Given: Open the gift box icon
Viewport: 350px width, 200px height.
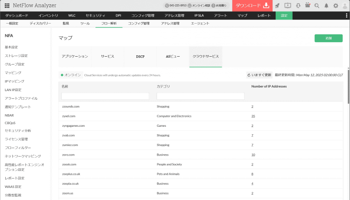Looking at the screenshot, I should tap(308, 5).
